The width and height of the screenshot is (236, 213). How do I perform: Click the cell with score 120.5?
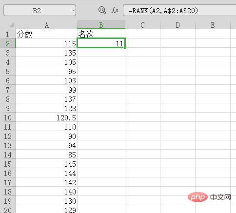[x=46, y=117]
